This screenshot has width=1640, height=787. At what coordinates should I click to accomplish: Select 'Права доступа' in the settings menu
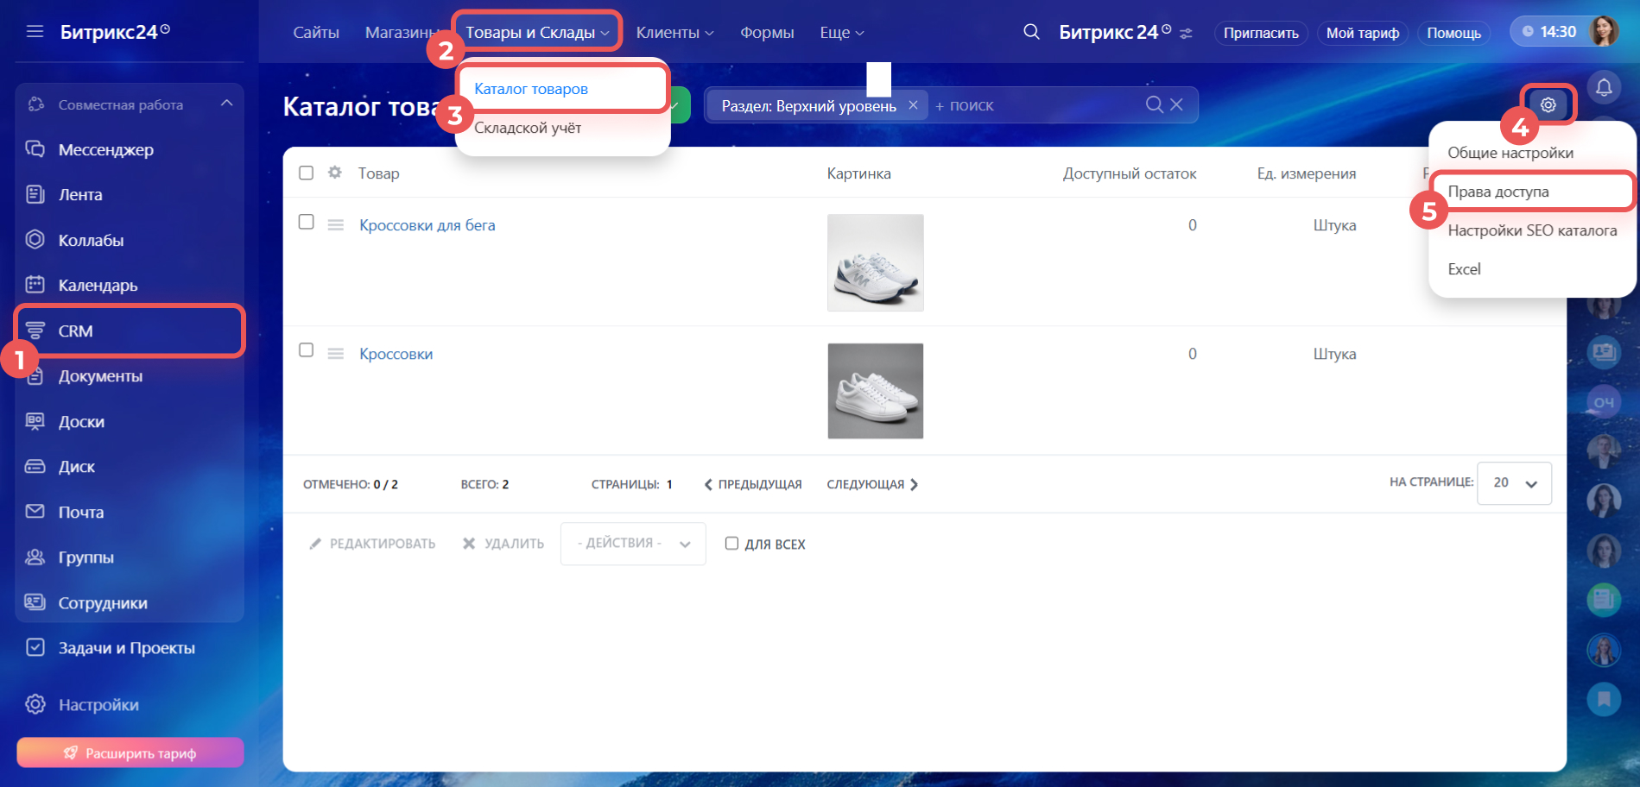(x=1498, y=192)
